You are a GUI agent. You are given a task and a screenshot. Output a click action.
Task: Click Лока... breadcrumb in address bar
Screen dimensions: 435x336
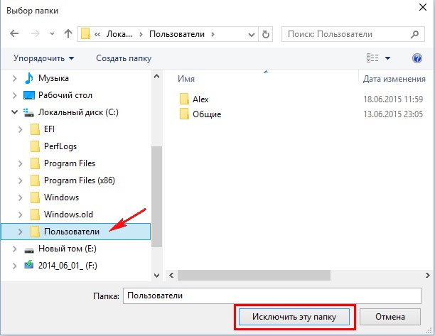[119, 34]
